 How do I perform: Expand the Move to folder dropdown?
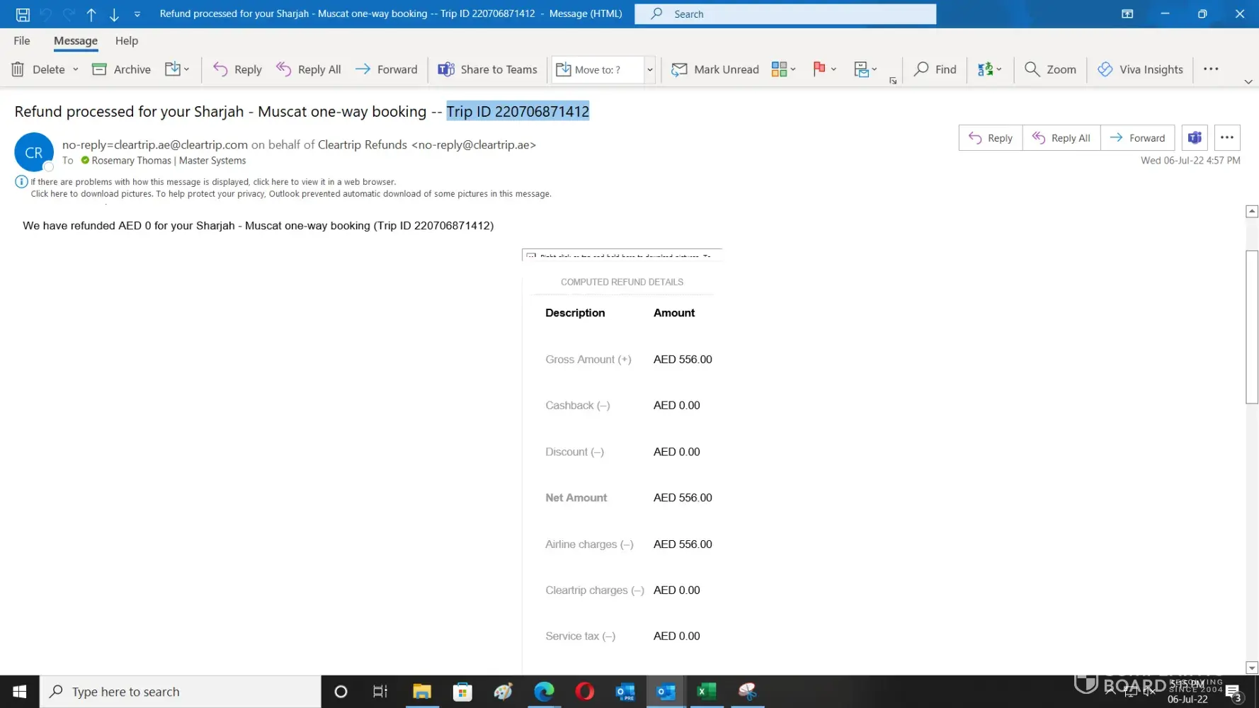649,69
